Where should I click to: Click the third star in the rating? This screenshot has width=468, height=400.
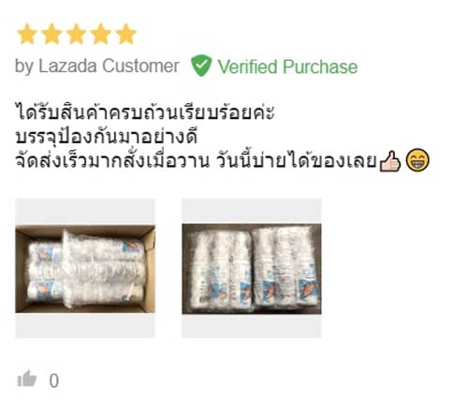(77, 34)
